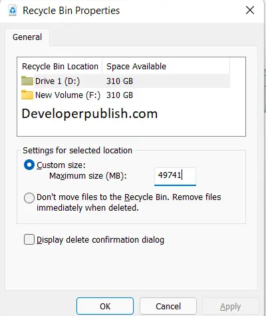Select the Drive 1 (D:) row
The height and width of the screenshot is (316, 266).
tap(126, 81)
